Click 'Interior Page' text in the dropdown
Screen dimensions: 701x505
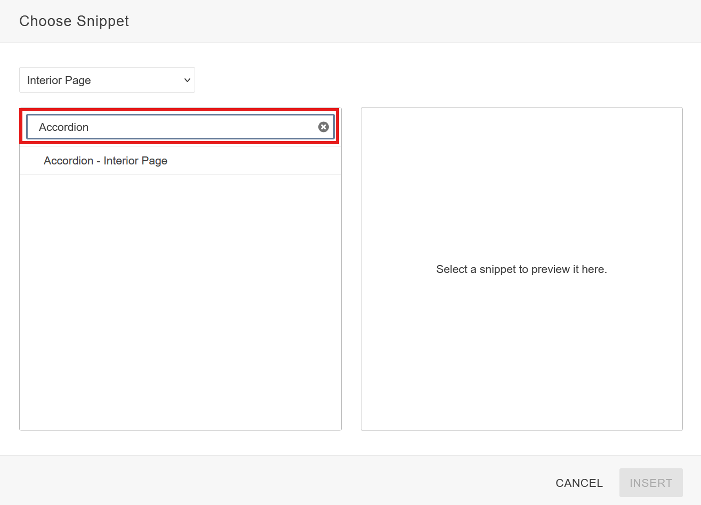(x=59, y=80)
